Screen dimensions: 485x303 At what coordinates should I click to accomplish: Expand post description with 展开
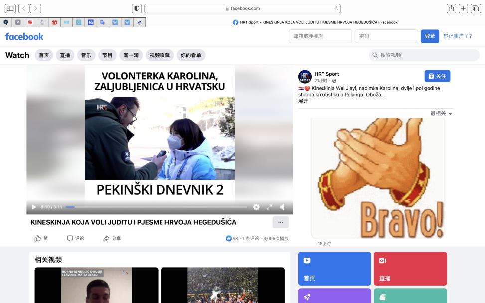tap(303, 101)
